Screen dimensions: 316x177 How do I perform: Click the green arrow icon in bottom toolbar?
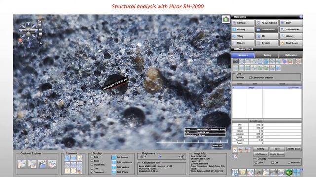click(289, 172)
